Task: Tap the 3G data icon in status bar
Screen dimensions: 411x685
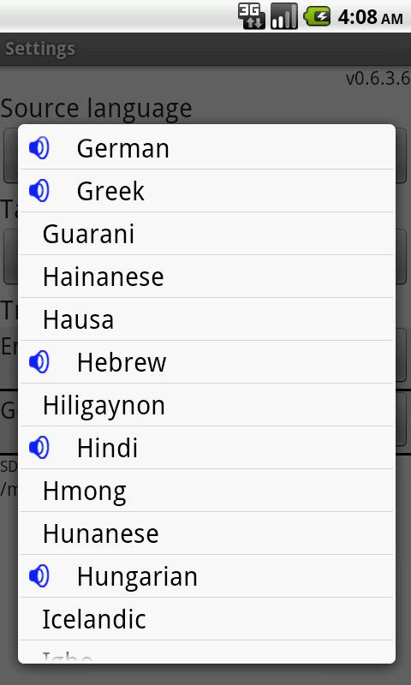Action: tap(252, 16)
